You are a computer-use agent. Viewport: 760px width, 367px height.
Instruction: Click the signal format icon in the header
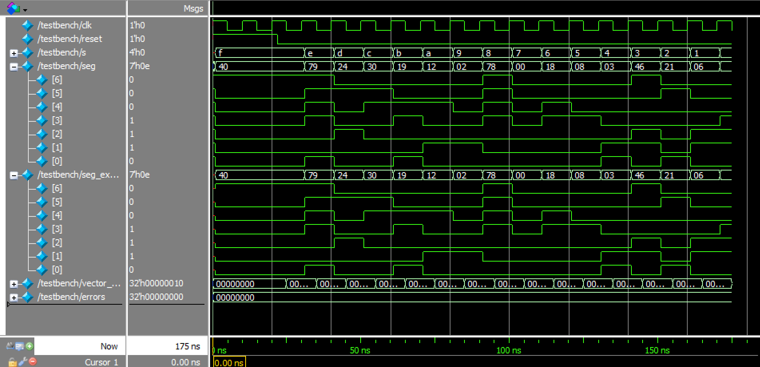[x=13, y=8]
